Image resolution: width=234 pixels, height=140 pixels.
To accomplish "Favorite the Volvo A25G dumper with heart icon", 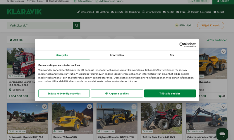I will point(223,52).
